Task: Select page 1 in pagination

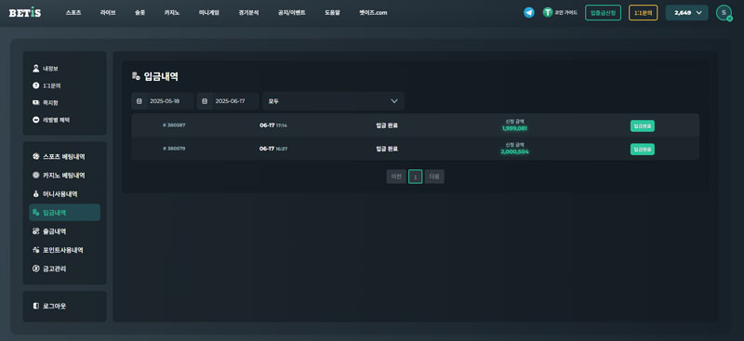Action: (415, 177)
